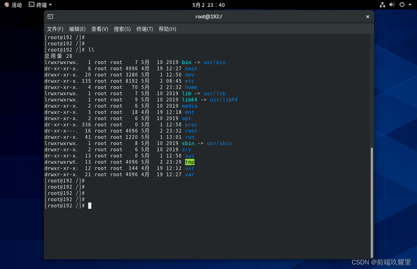Click the 'var' directory name
Image resolution: width=417 pixels, height=269 pixels.
[190, 174]
